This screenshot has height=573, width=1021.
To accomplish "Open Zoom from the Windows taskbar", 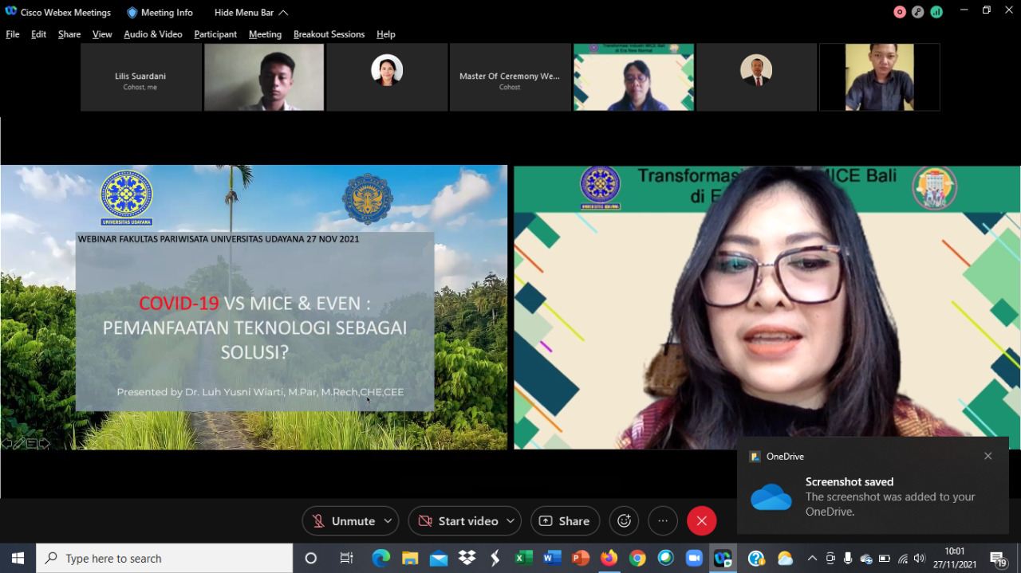I will [693, 558].
